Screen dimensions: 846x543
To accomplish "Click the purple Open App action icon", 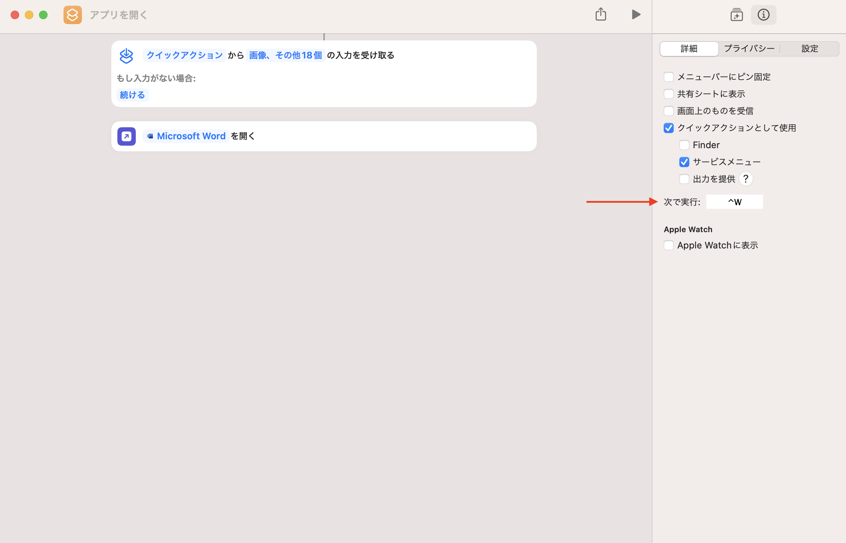I will coord(127,136).
